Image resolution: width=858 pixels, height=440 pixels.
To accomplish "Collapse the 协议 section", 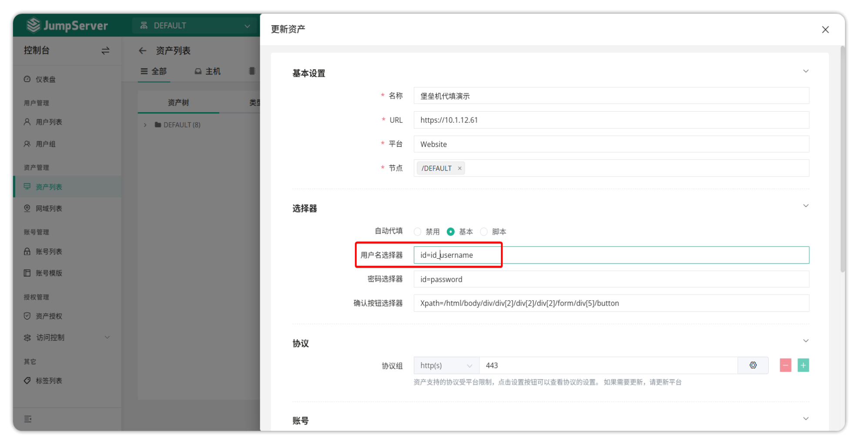I will pos(806,341).
